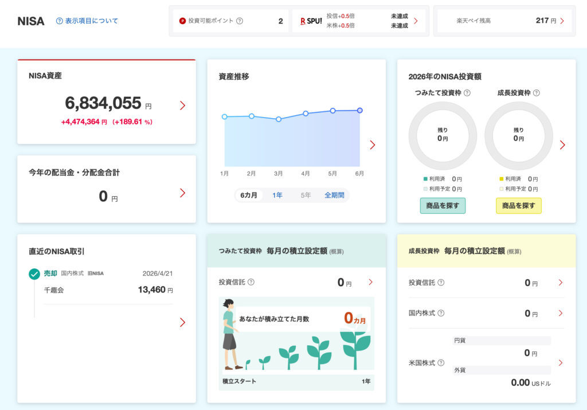587x410 pixels.
Task: Click the Rakuten SPU! logo
Action: click(311, 21)
